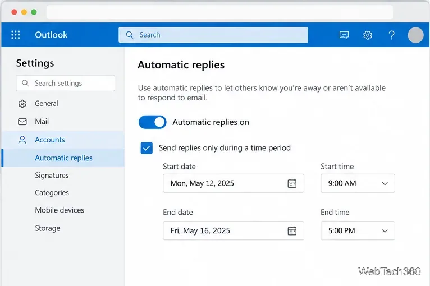This screenshot has width=430, height=286.
Task: Maximize the window with the green button
Action: pos(34,12)
